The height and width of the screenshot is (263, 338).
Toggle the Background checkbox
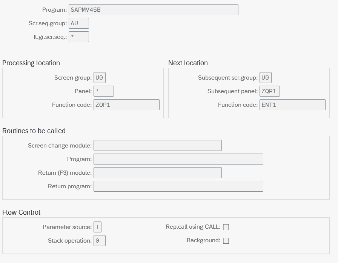pos(226,241)
